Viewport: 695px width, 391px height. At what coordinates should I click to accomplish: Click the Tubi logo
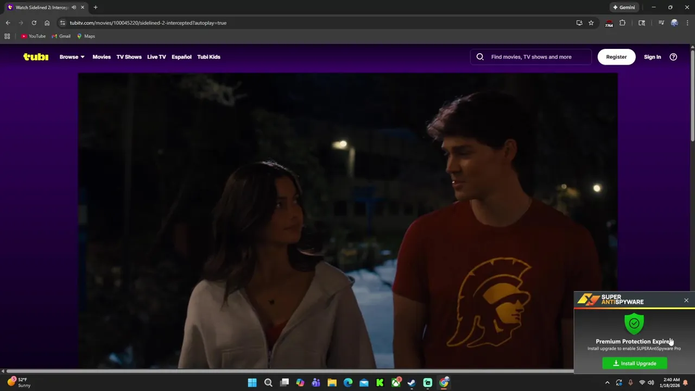36,56
